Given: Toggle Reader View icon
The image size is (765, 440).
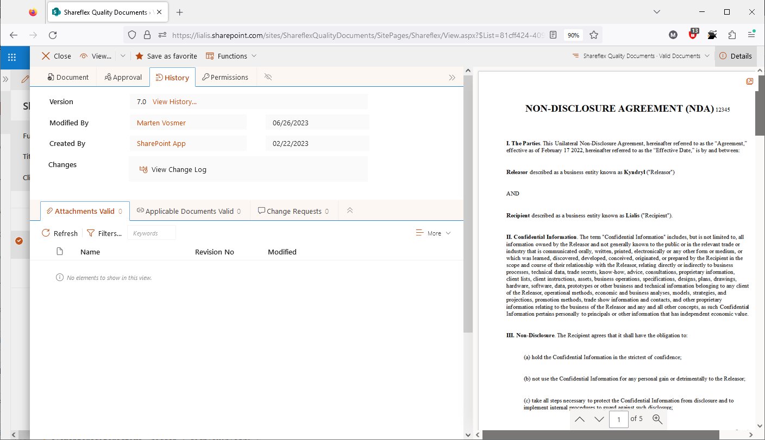Looking at the screenshot, I should tap(553, 35).
